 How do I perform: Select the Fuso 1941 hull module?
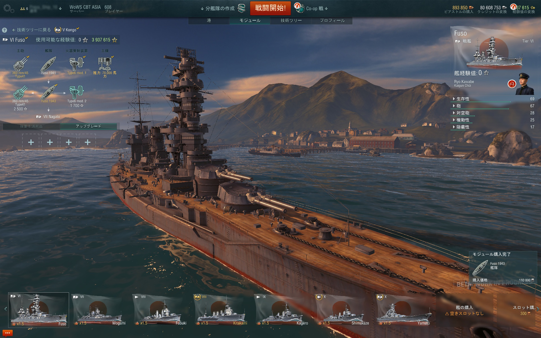pyautogui.click(x=48, y=65)
